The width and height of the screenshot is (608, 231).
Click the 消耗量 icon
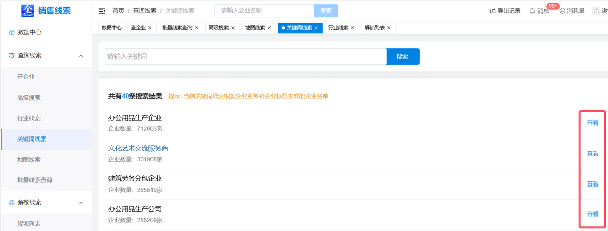point(562,11)
